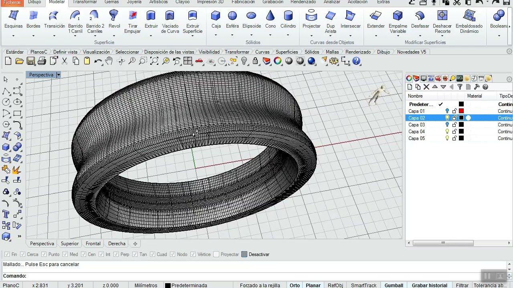
Task: Click Grabar historial in status bar
Action: [x=429, y=285]
